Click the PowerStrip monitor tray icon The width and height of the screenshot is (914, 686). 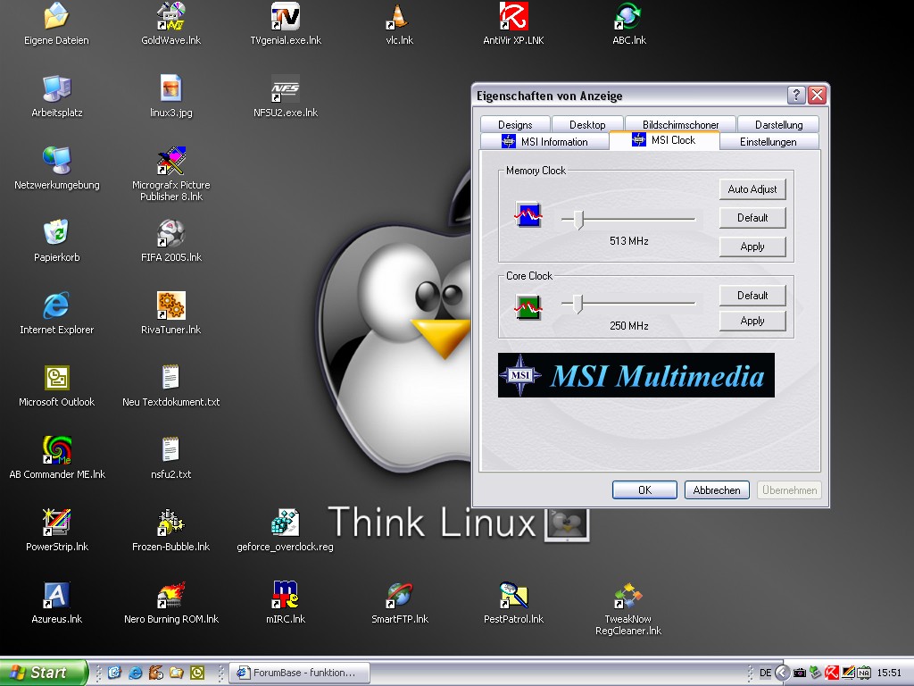[x=848, y=673]
